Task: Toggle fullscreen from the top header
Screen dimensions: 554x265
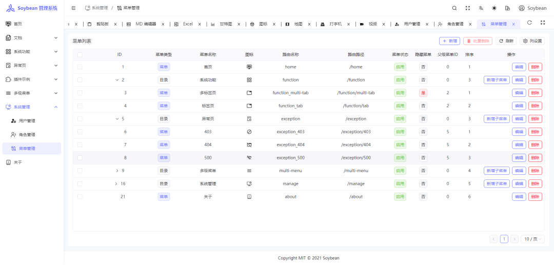Action: 467,8
